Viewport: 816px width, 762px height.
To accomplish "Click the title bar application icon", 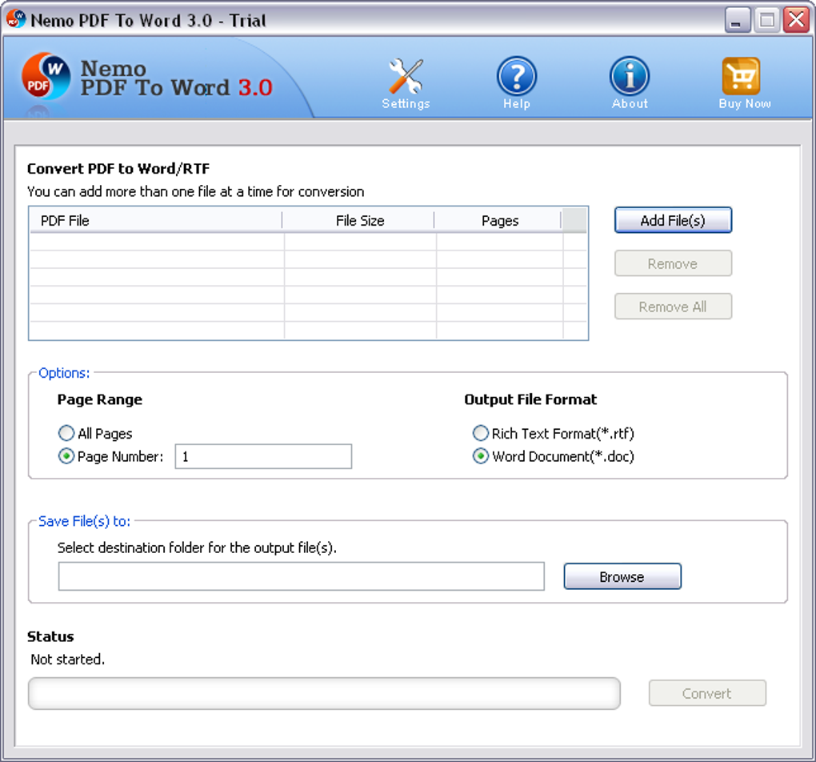I will point(16,18).
